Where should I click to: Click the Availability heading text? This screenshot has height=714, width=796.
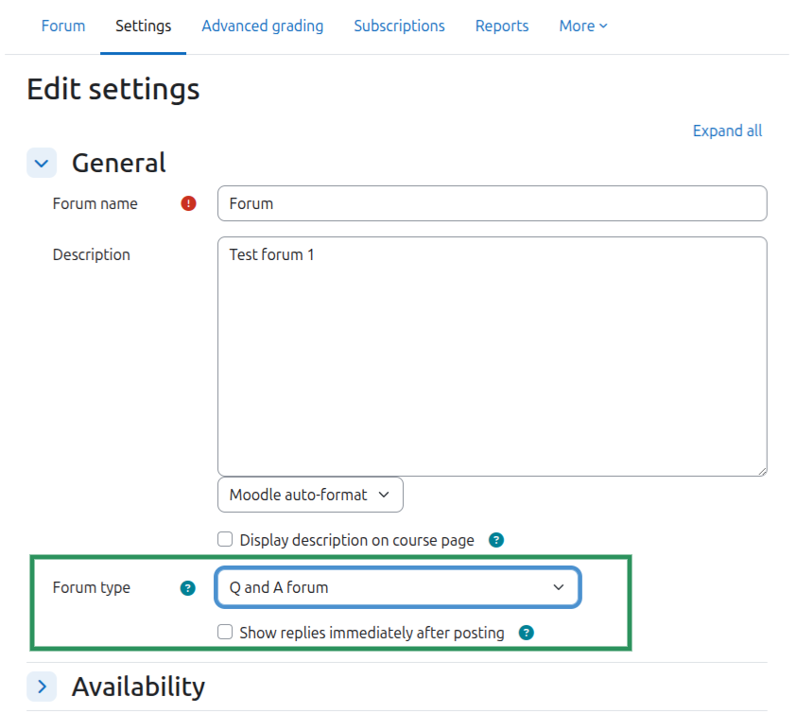(138, 687)
